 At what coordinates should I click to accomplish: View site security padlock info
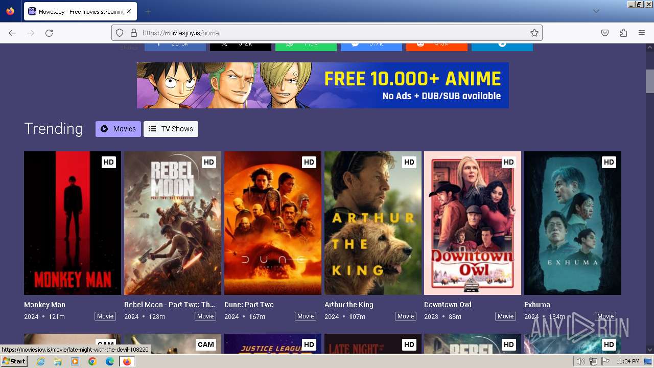(x=134, y=33)
